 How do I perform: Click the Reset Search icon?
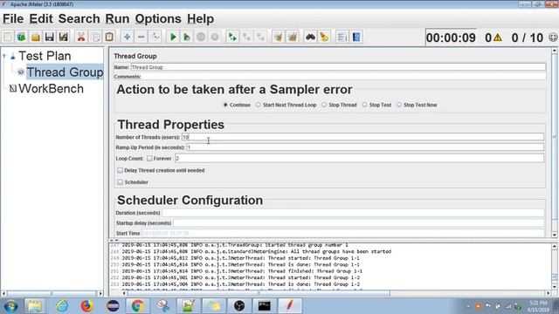pyautogui.click(x=324, y=37)
